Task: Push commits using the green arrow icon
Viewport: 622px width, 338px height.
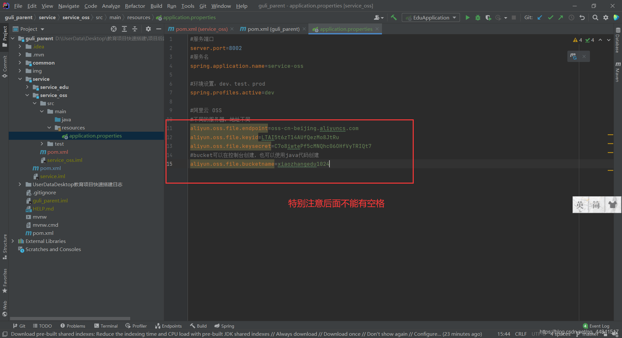Action: click(x=561, y=18)
